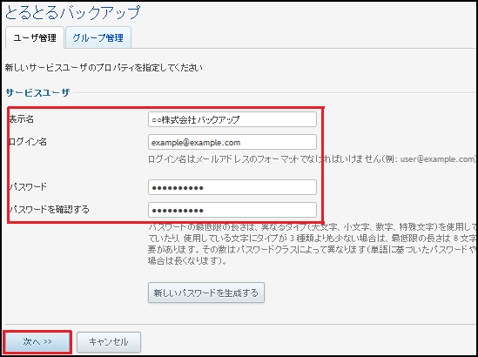The image size is (478, 357).
Task: Click the user@example.com example text
Action: 437,158
